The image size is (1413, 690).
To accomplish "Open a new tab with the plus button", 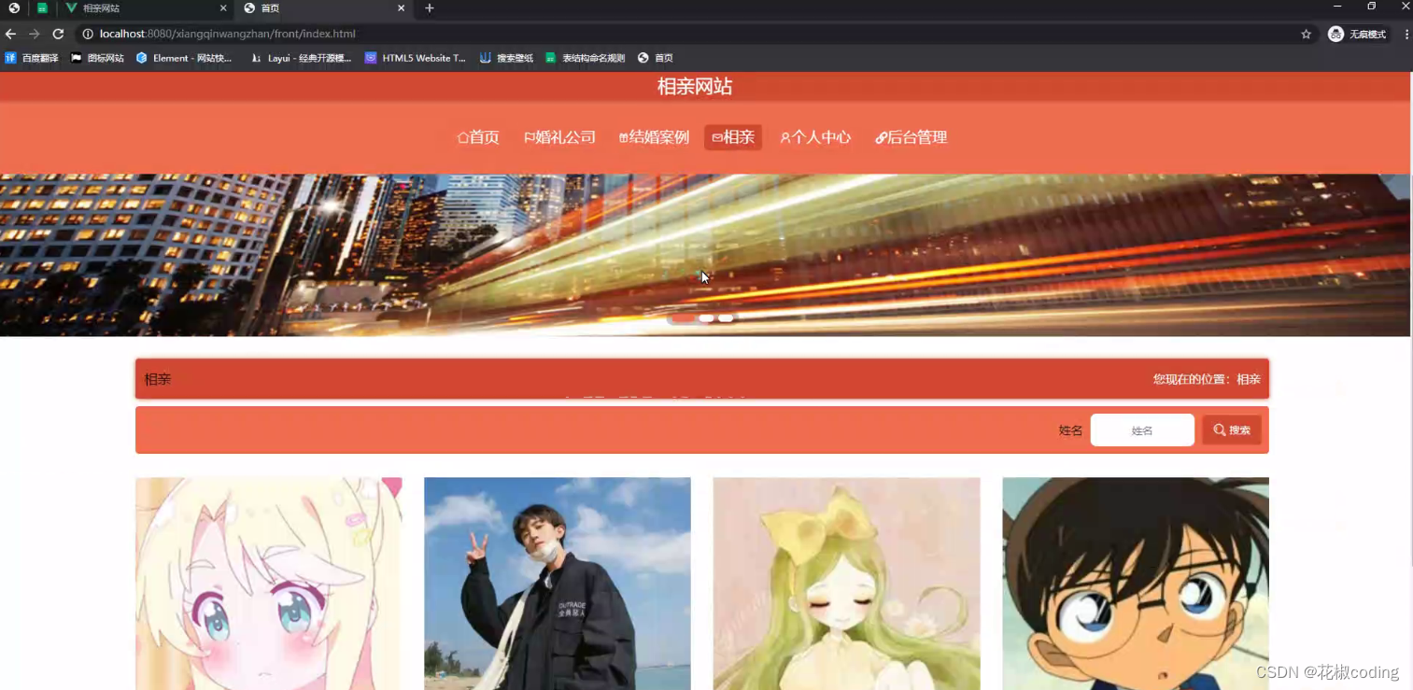I will click(428, 8).
